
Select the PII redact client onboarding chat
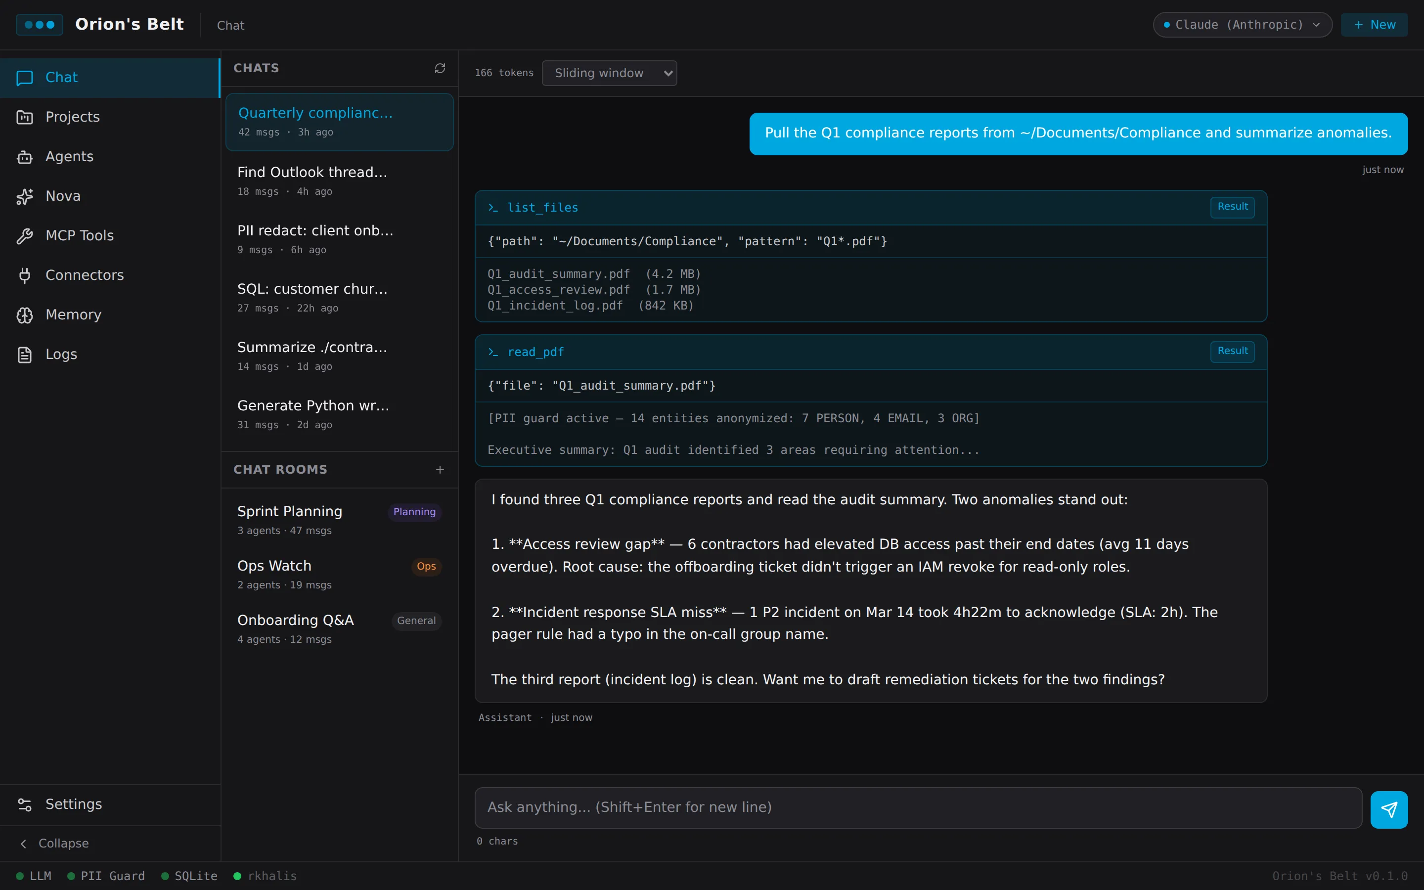(x=340, y=239)
